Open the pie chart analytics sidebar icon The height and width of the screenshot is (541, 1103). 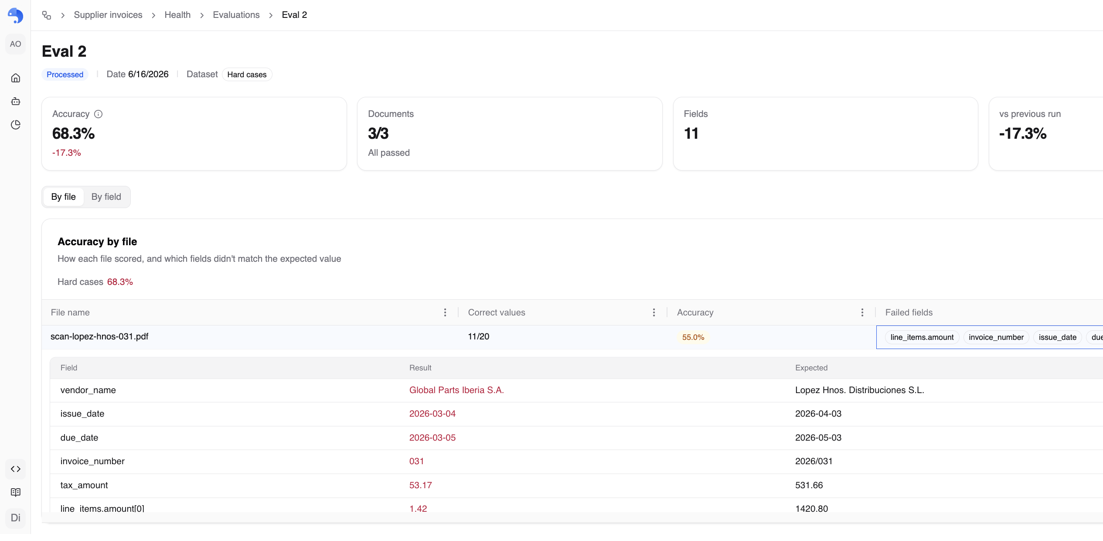[x=15, y=125]
